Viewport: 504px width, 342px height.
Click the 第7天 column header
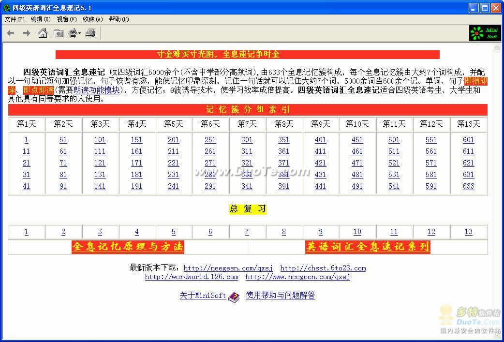(247, 124)
